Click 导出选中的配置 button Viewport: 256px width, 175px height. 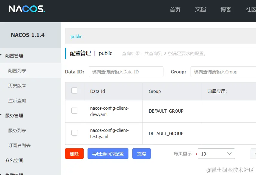click(x=108, y=153)
